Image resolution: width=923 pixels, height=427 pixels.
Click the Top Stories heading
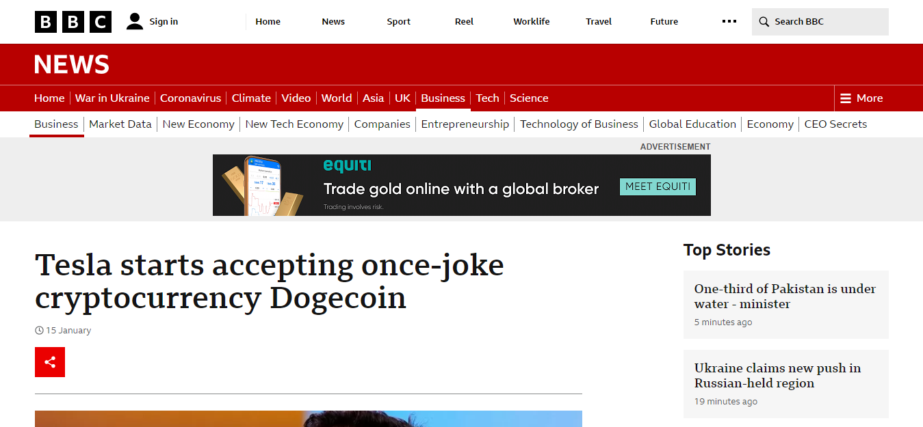[727, 250]
